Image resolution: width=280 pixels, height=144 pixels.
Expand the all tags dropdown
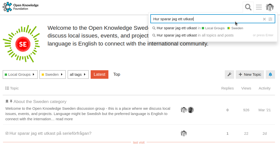coord(78,74)
